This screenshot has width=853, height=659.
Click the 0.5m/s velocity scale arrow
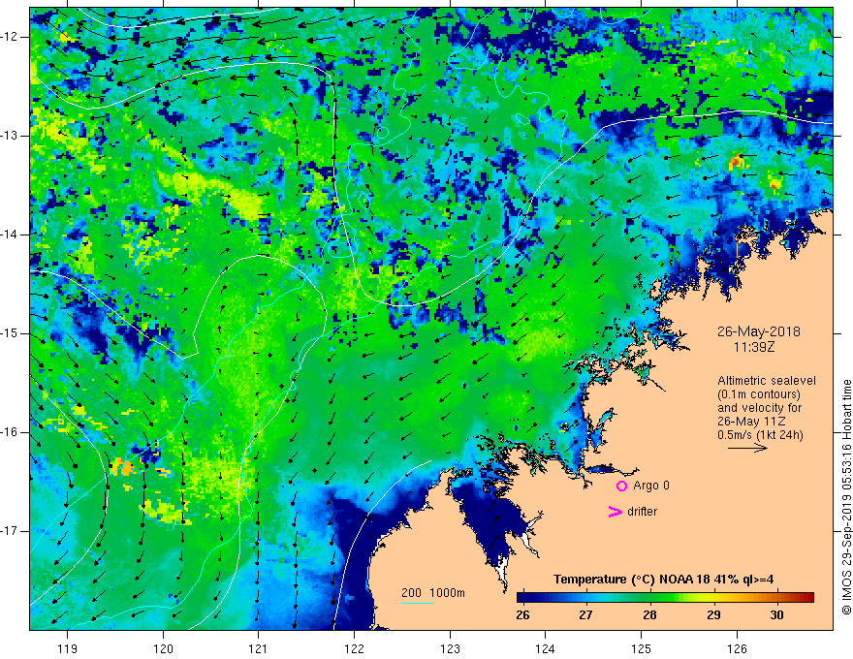(747, 449)
